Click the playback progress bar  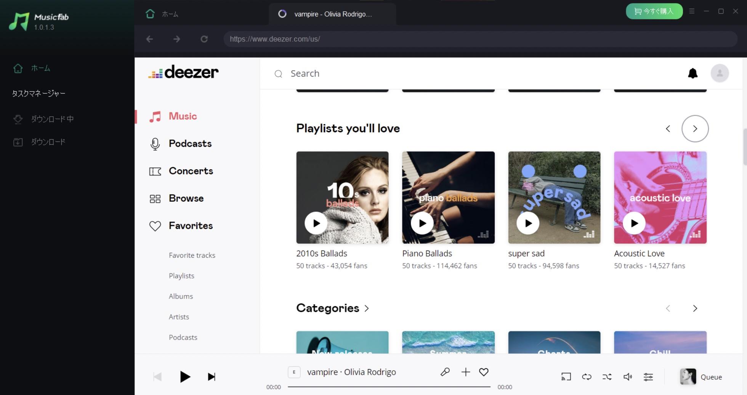coord(389,387)
